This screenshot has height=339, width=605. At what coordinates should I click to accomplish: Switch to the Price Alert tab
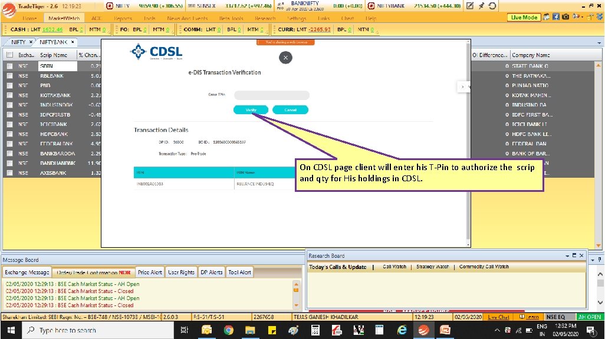(150, 272)
